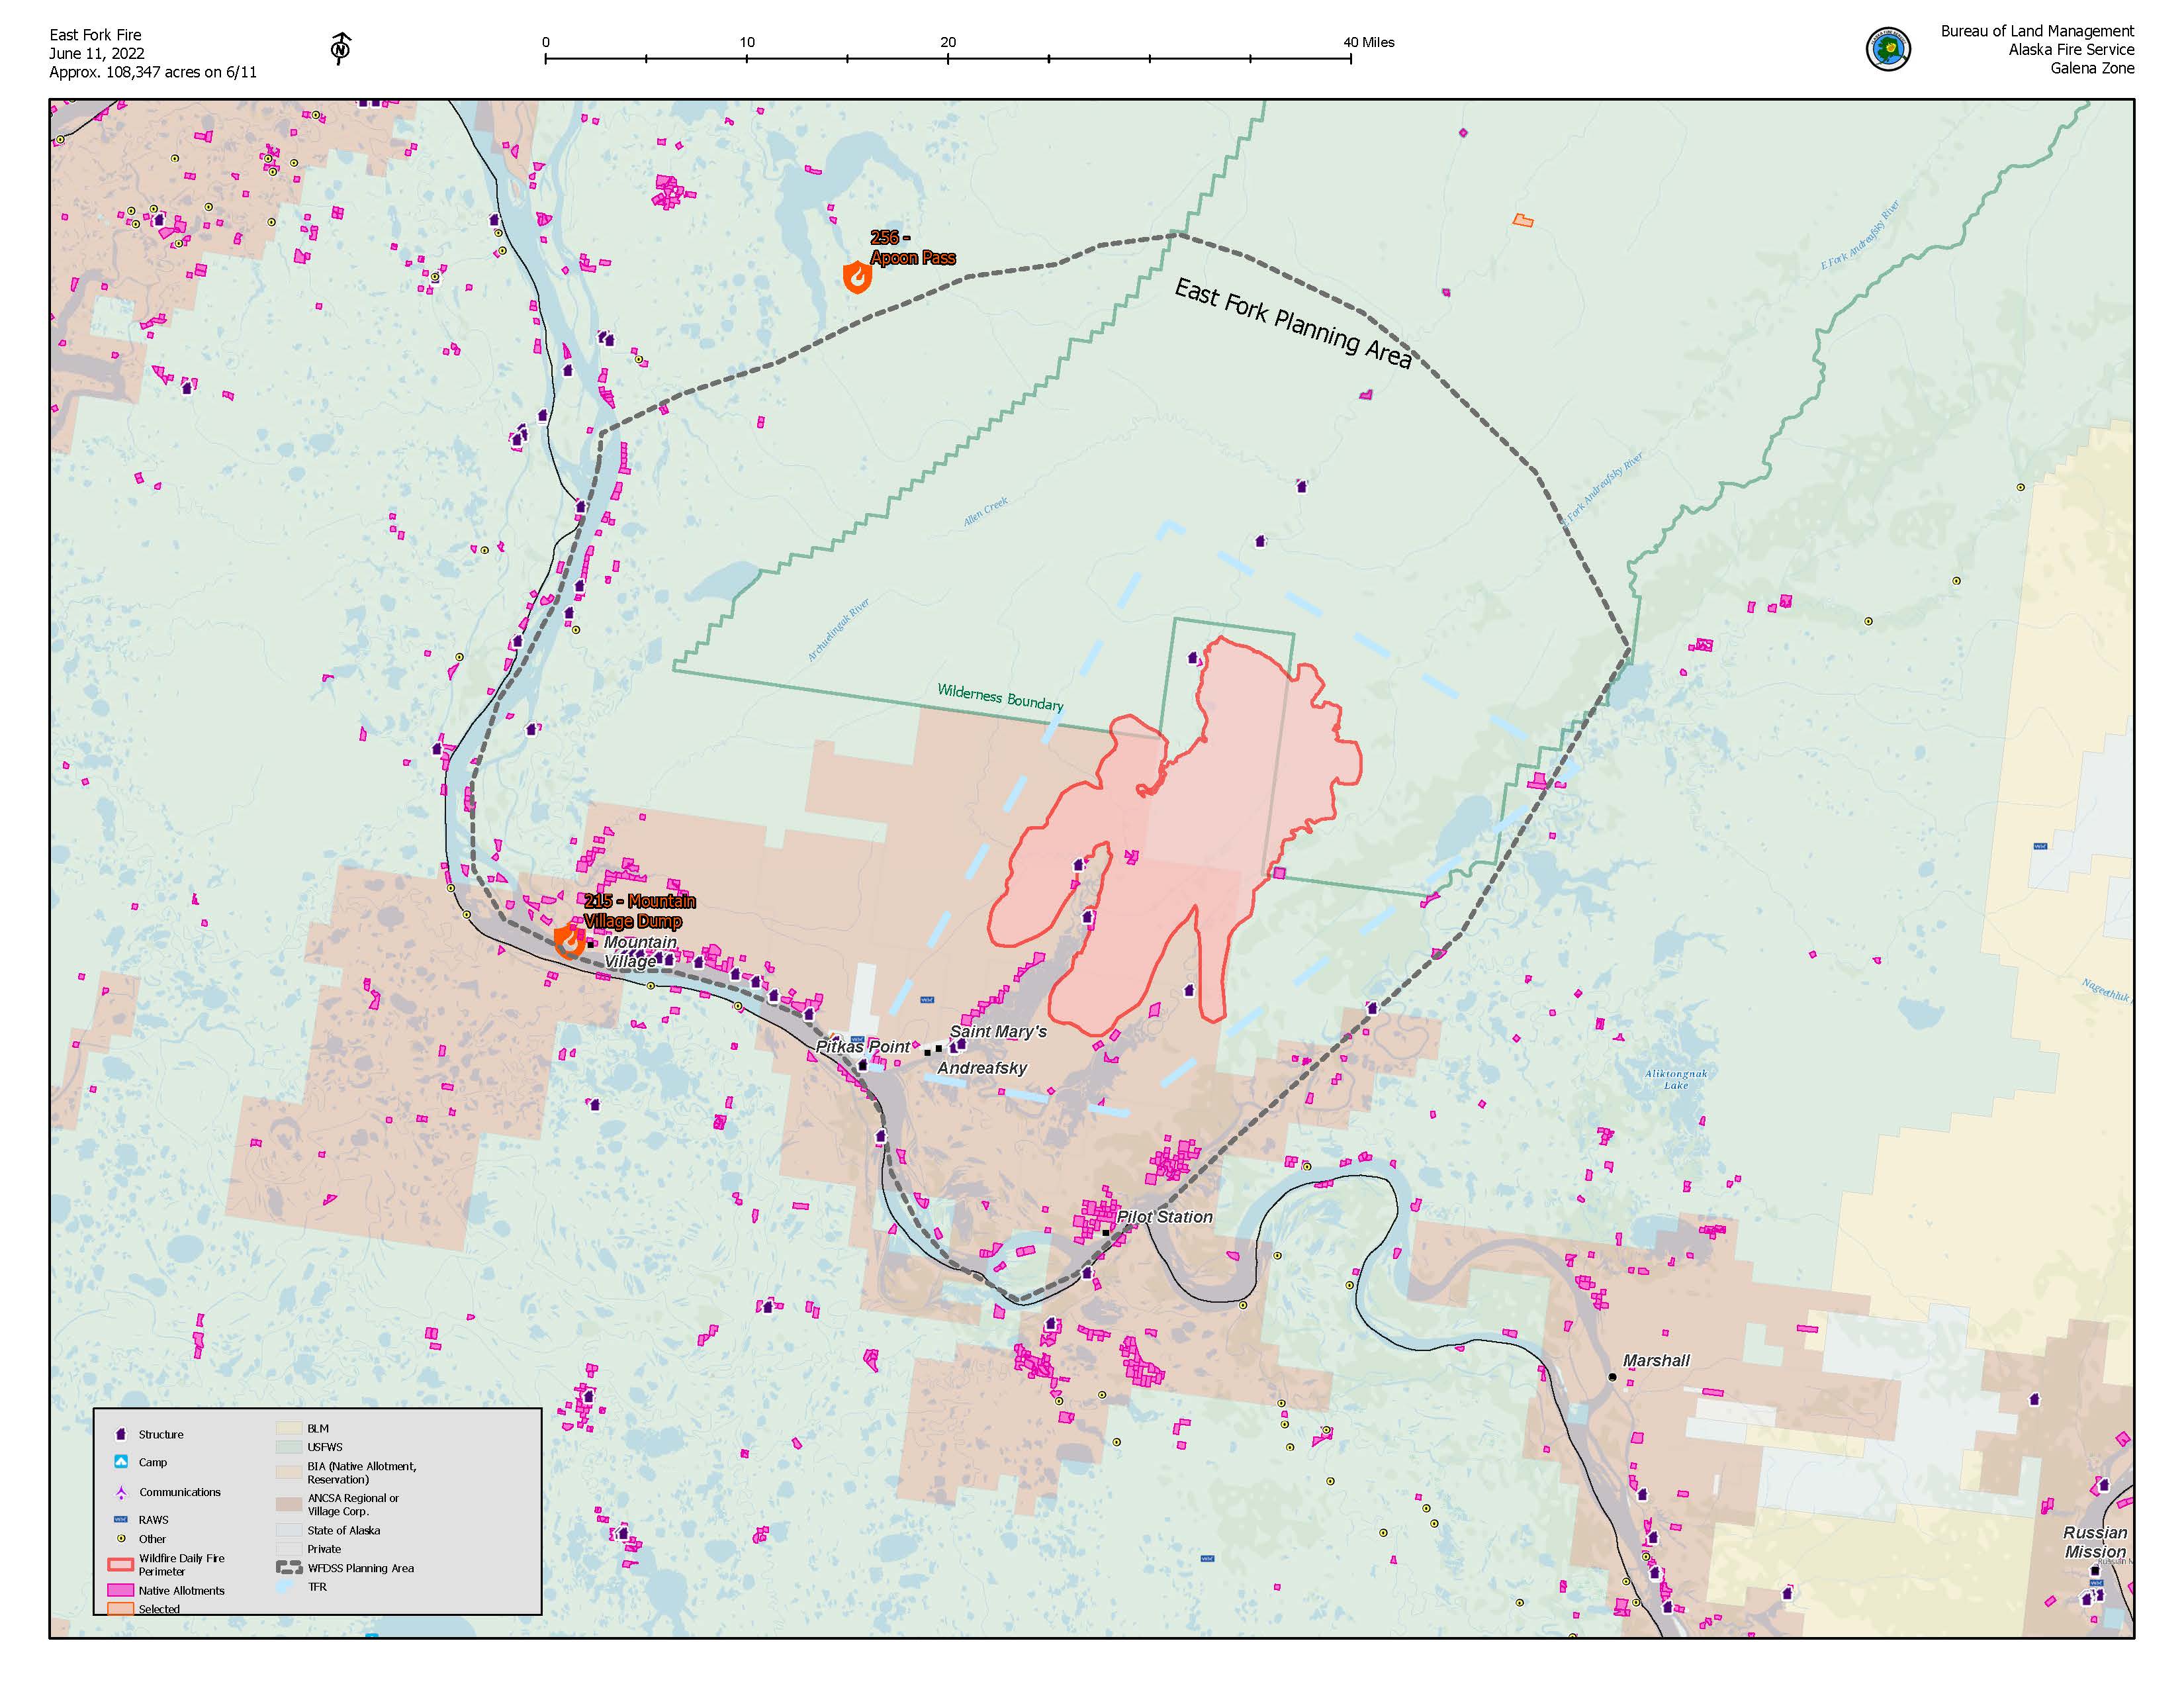
Task: Select the Structure icon in the legend
Action: click(121, 1435)
